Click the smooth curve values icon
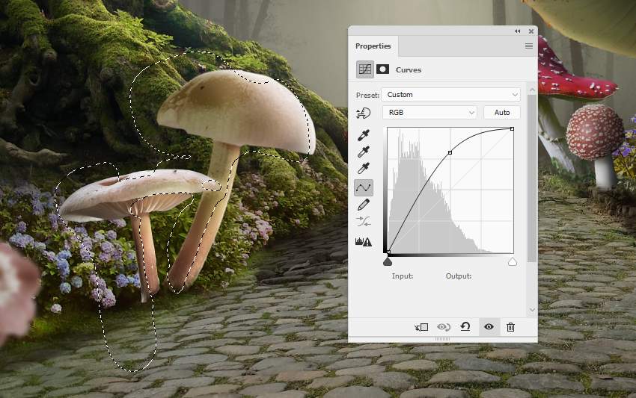 364,222
